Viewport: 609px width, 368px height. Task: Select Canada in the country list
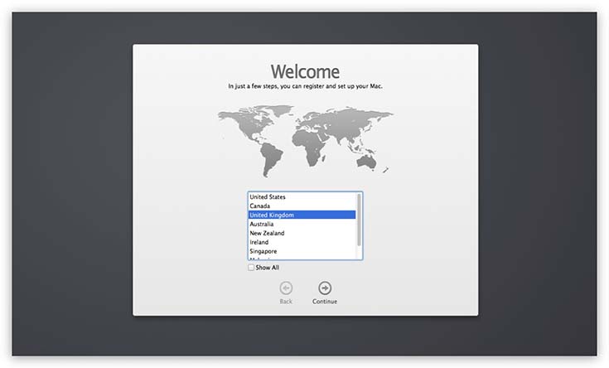point(302,206)
